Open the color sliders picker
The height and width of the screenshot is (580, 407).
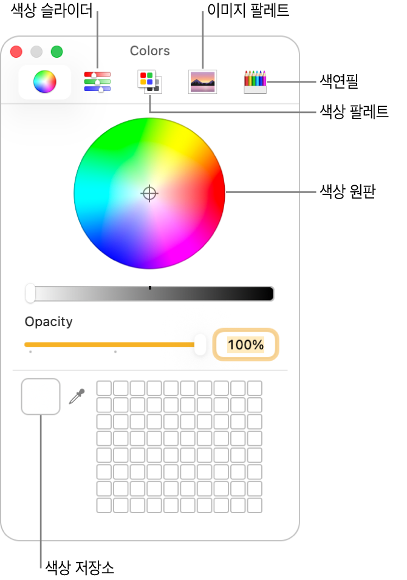[97, 81]
